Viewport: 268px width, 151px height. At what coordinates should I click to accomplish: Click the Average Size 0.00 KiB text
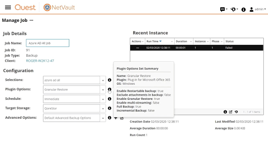(x=230, y=128)
